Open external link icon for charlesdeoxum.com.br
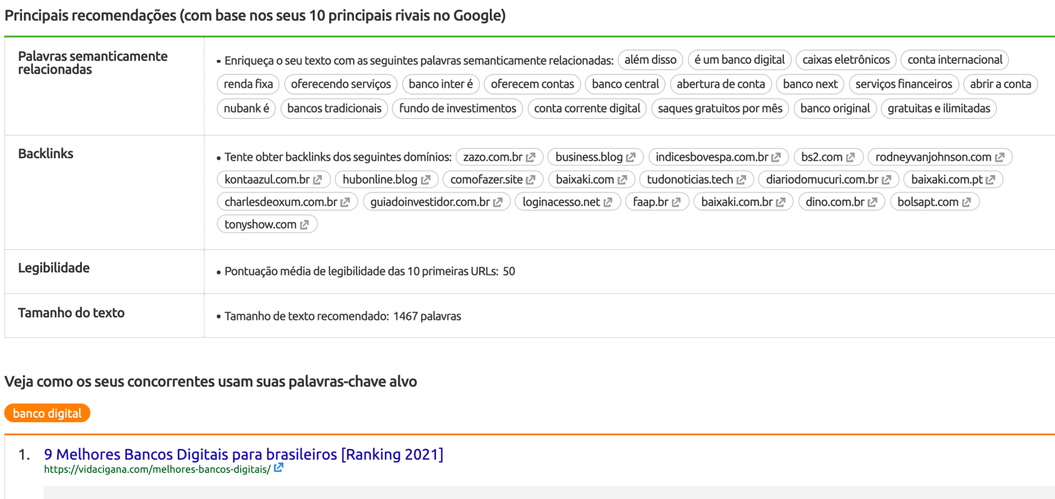Viewport: 1055px width, 499px height. coord(345,202)
